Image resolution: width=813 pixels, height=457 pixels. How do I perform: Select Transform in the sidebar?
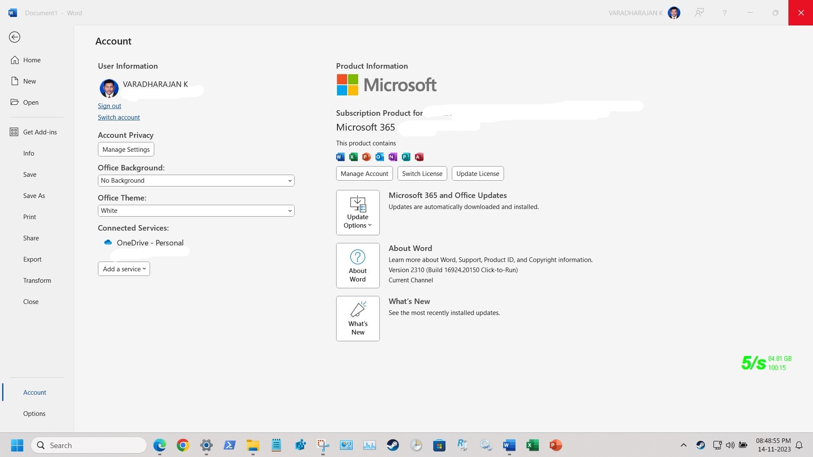click(x=37, y=281)
